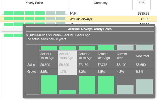Click the sales bar above Actual 4 Years Ago
Screen dimensions: 157x100
tap(49, 48)
